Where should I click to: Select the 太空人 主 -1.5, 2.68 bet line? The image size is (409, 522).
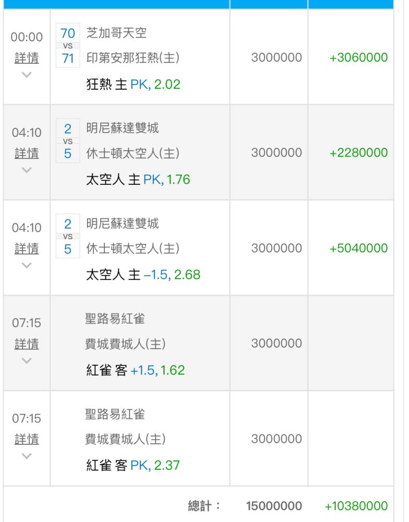pyautogui.click(x=143, y=275)
